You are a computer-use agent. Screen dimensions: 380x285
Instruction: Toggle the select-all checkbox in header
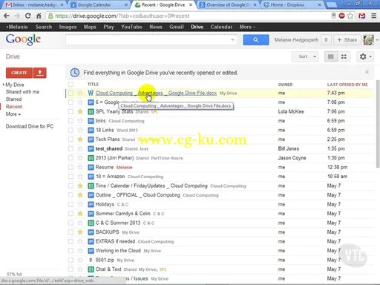point(71,85)
